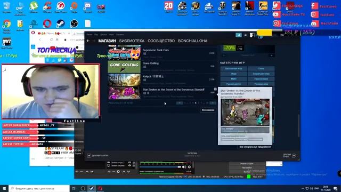Open Steam downloads status at bottom center
Viewport: 341px width, 192px height.
(192, 155)
